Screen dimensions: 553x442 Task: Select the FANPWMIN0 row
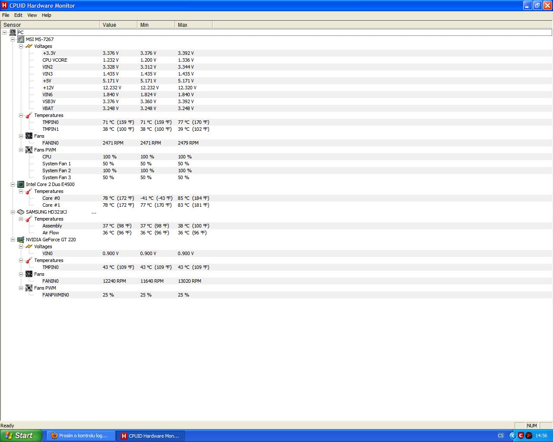point(276,295)
